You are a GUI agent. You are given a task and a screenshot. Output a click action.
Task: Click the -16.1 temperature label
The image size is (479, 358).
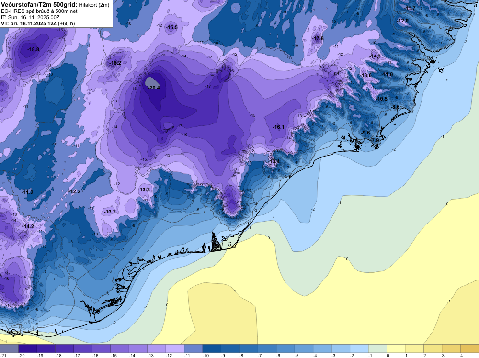tap(278, 127)
